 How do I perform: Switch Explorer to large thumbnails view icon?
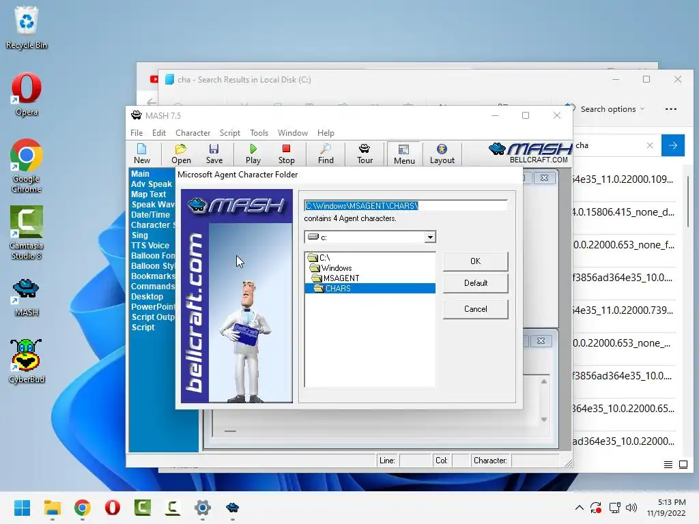683,465
